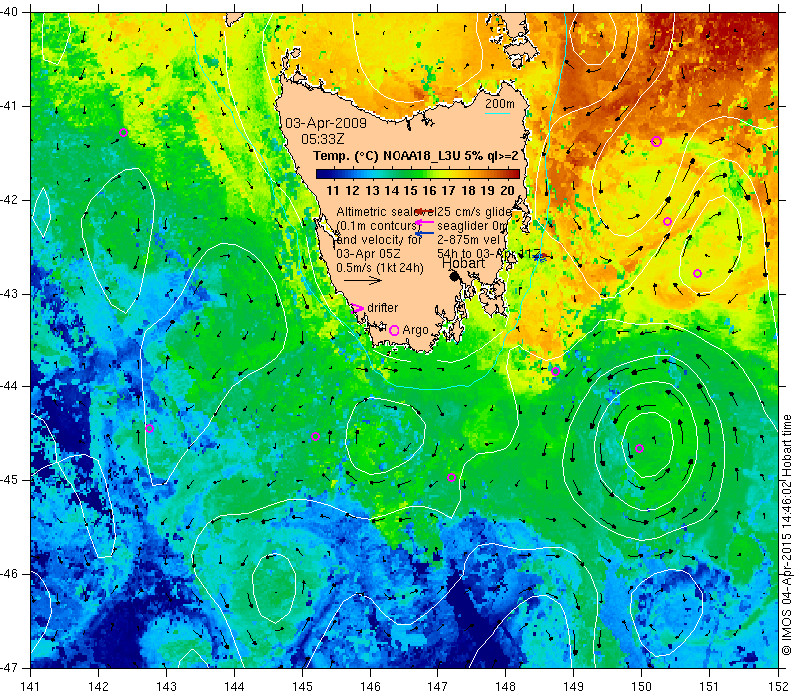The width and height of the screenshot is (799, 699).
Task: Click the temperature colorbar gradient
Action: point(417,174)
